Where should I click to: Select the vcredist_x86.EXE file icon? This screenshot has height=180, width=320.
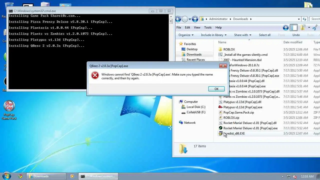coord(220,133)
